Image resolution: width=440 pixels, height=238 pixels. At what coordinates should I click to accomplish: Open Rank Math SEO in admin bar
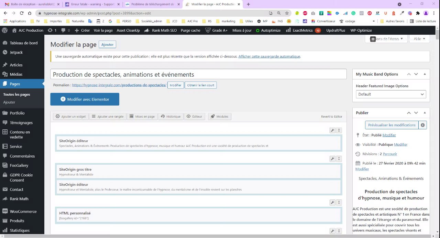pyautogui.click(x=161, y=30)
